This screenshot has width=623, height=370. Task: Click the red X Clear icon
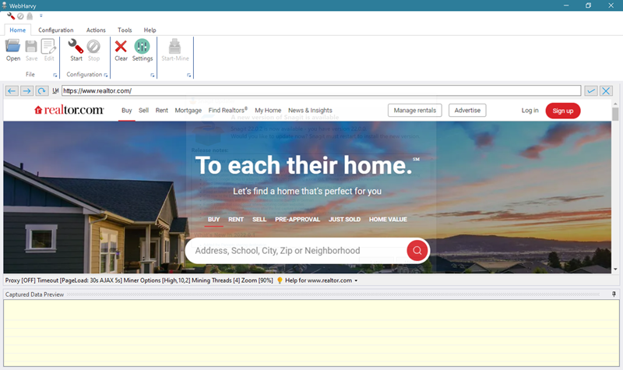121,50
